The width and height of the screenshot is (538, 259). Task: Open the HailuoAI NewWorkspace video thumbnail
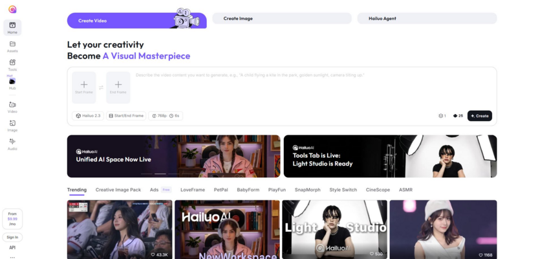[227, 229]
